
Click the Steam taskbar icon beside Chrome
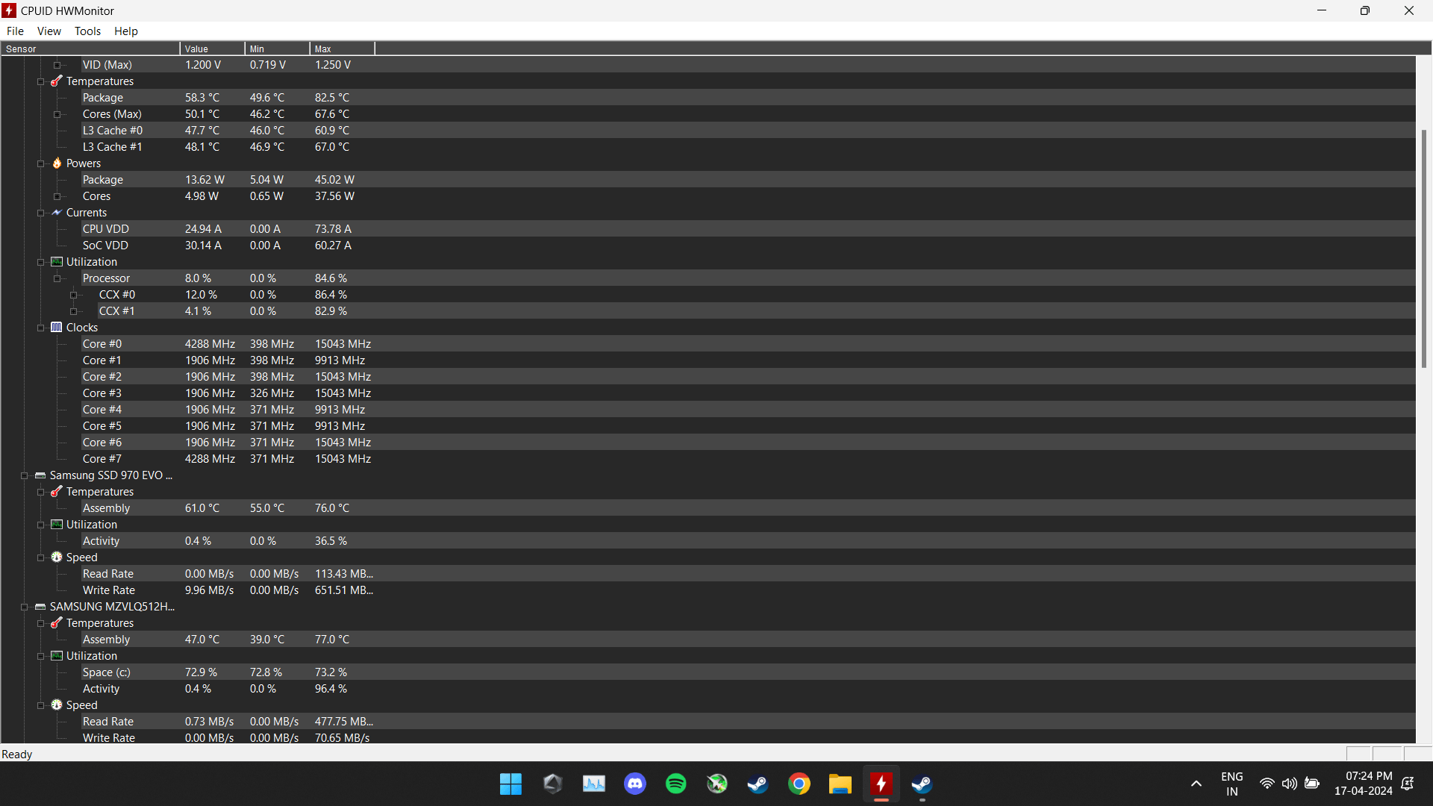[758, 784]
